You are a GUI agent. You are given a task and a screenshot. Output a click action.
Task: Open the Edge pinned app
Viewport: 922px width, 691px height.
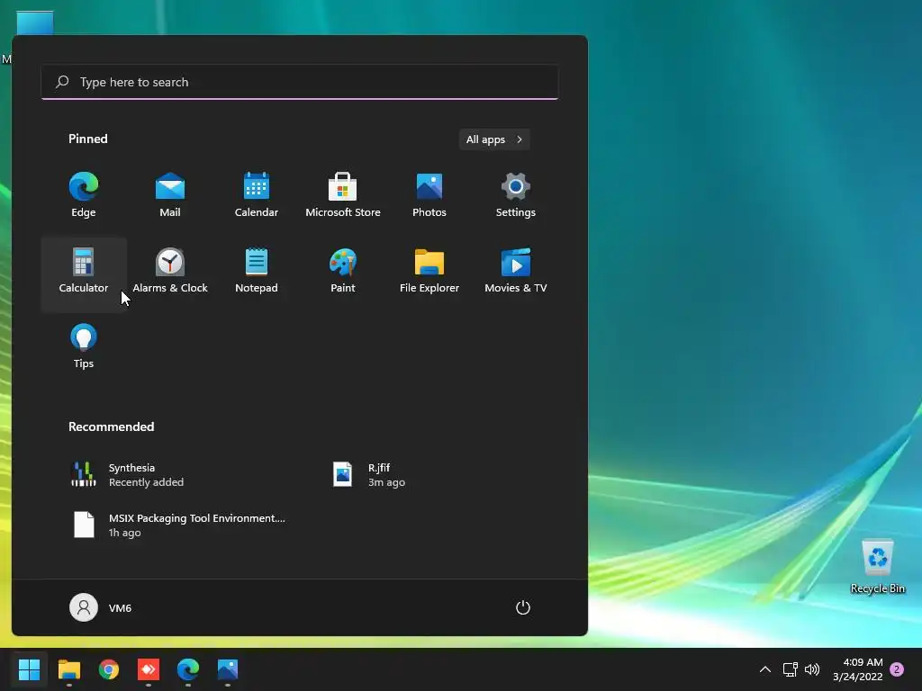84,195
